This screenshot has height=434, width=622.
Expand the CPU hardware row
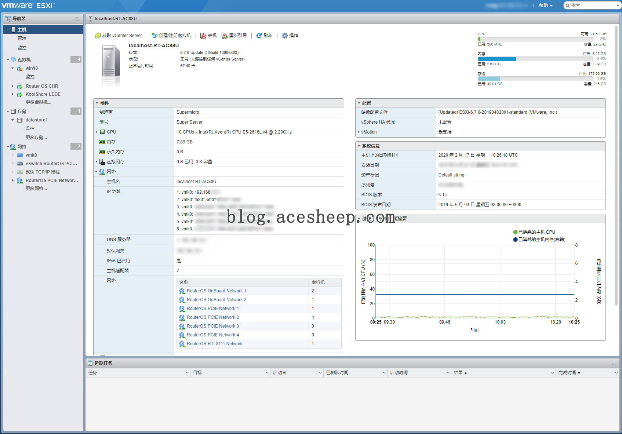pos(97,132)
